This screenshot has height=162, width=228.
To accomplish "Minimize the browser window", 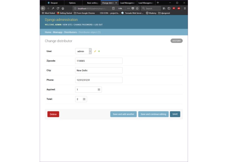I will pos(170,3).
